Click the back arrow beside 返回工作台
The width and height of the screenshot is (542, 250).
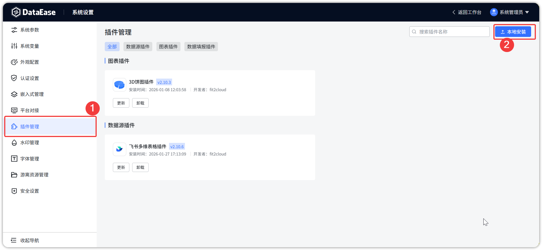click(454, 12)
